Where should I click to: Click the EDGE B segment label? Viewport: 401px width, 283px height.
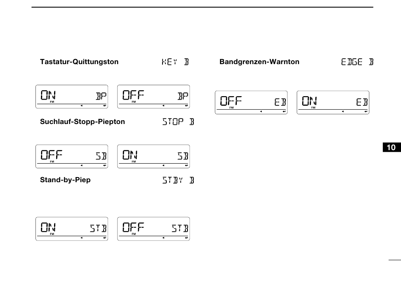click(x=357, y=62)
